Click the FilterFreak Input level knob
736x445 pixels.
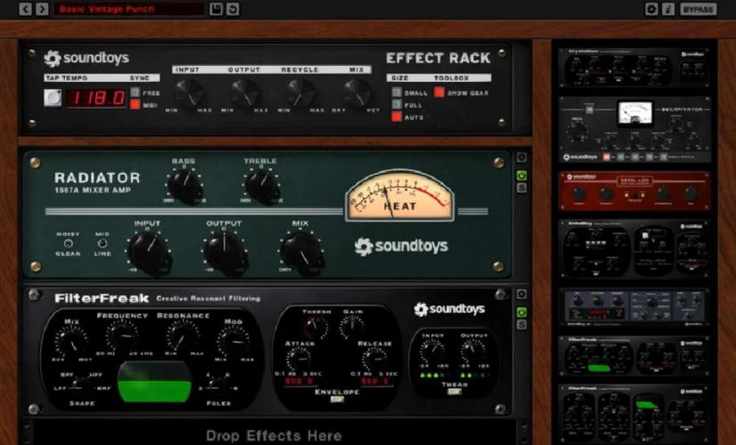432,352
